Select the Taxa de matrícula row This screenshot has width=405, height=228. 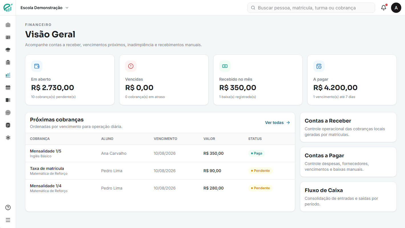160,171
